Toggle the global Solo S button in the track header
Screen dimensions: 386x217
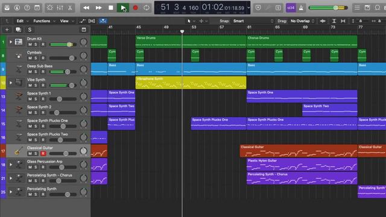point(30,30)
